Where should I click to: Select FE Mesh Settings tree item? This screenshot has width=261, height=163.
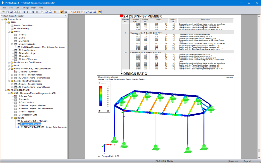pos(22,29)
